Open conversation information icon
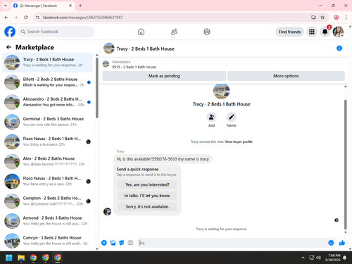 339,49
